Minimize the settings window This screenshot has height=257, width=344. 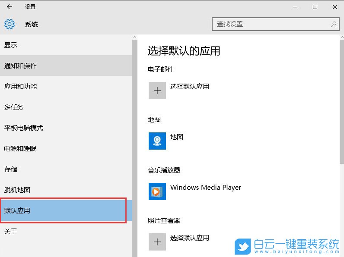tap(295, 7)
